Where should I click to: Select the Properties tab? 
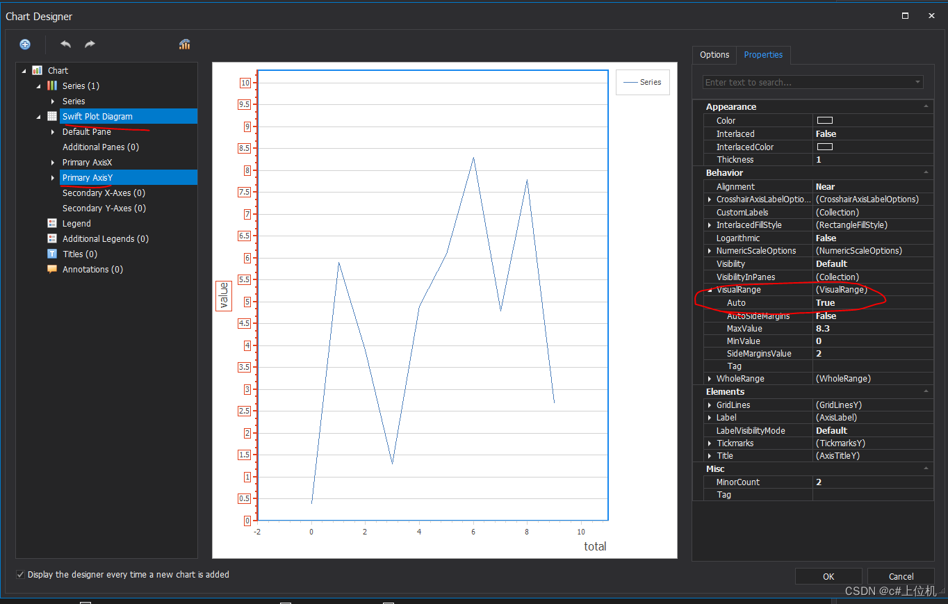763,54
